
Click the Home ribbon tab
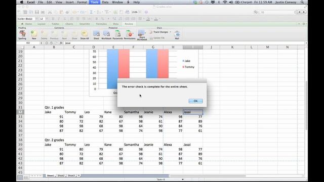pos(27,24)
